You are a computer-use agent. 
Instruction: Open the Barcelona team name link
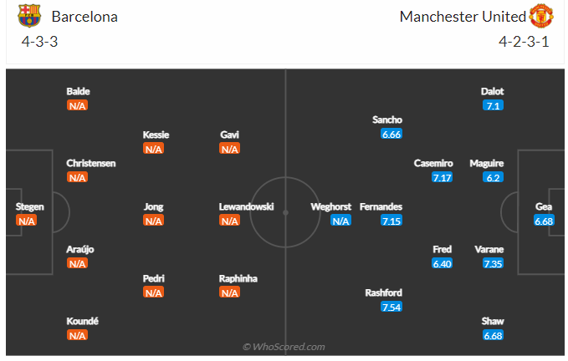84,16
